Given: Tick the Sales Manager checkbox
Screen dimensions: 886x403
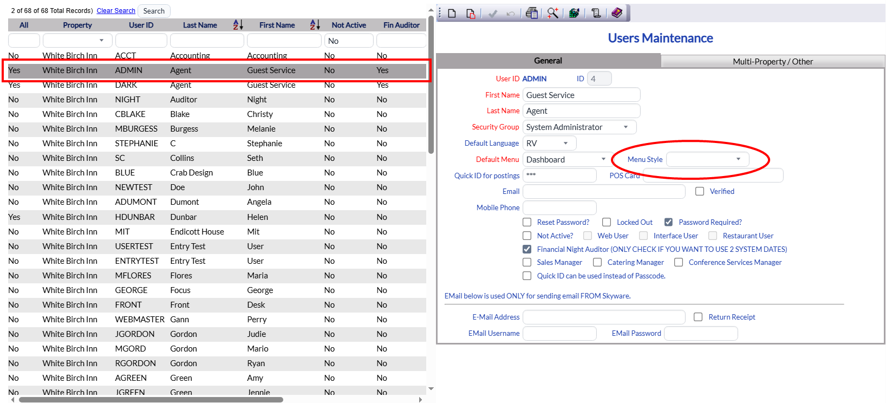Looking at the screenshot, I should pyautogui.click(x=527, y=262).
